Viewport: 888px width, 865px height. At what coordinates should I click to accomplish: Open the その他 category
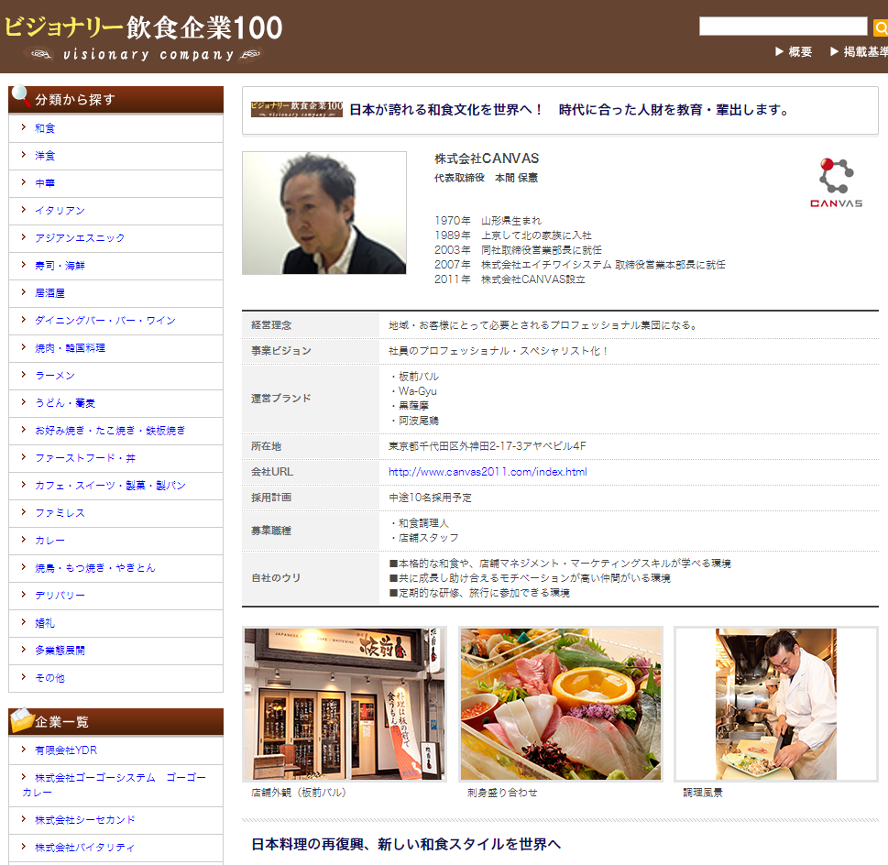49,678
